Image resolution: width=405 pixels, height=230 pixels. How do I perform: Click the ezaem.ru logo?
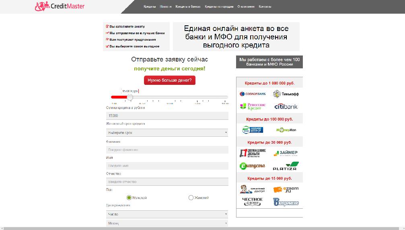point(286,189)
